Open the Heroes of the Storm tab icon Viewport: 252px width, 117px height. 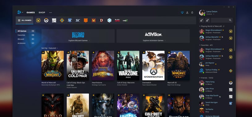click(109, 20)
